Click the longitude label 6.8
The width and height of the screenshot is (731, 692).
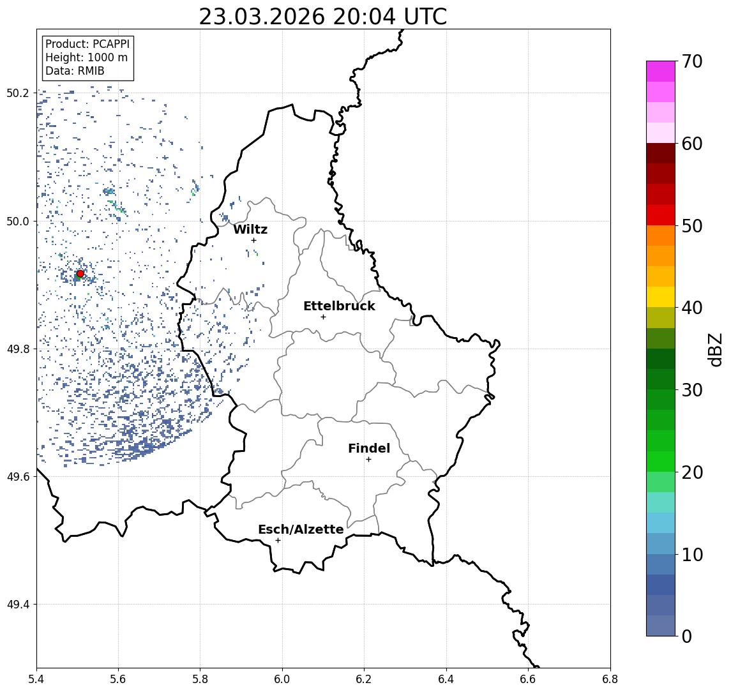click(610, 679)
